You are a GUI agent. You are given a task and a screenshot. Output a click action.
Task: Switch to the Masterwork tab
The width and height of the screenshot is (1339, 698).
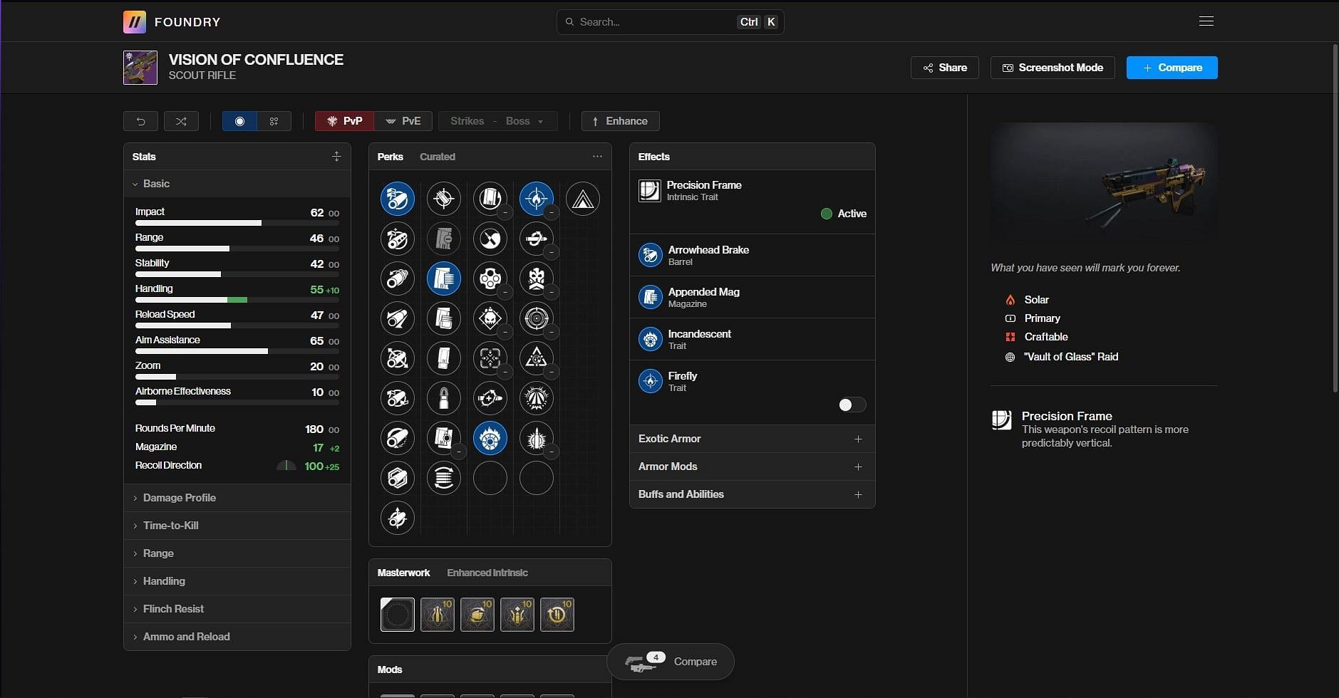click(x=403, y=573)
